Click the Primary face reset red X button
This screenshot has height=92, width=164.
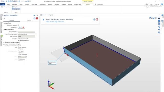[x=23, y=27]
